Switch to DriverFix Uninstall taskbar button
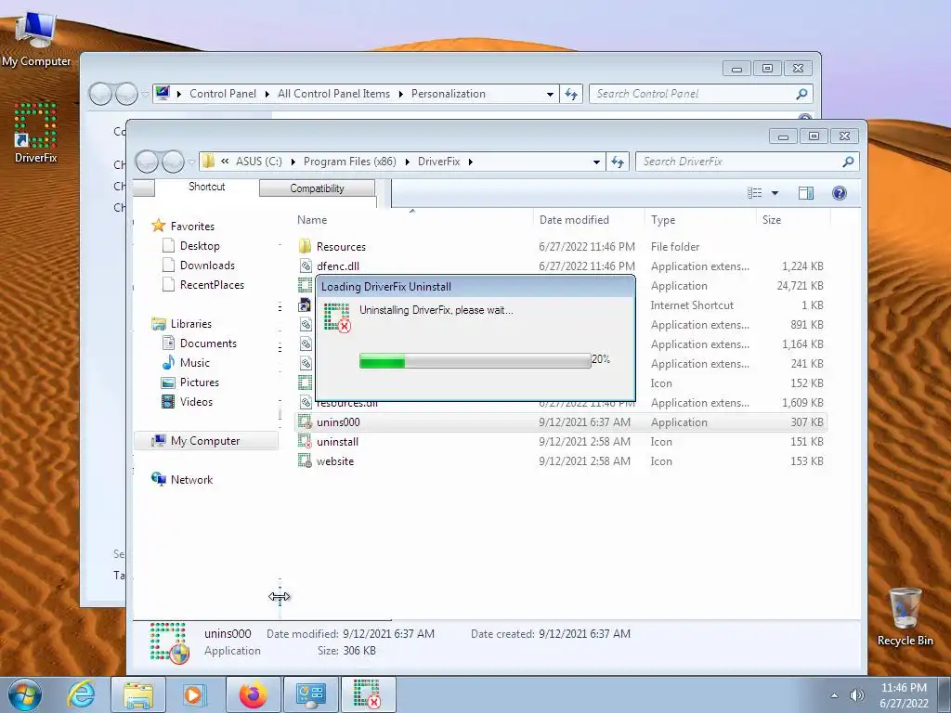 368,694
